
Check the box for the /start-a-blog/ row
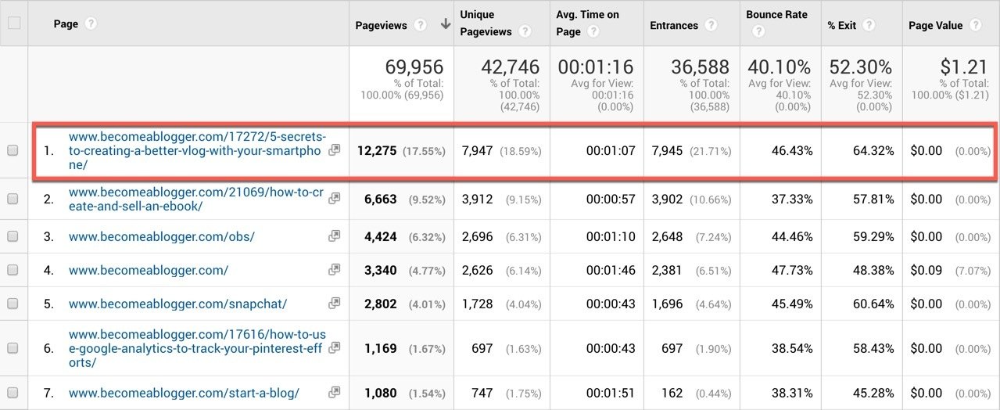point(13,394)
